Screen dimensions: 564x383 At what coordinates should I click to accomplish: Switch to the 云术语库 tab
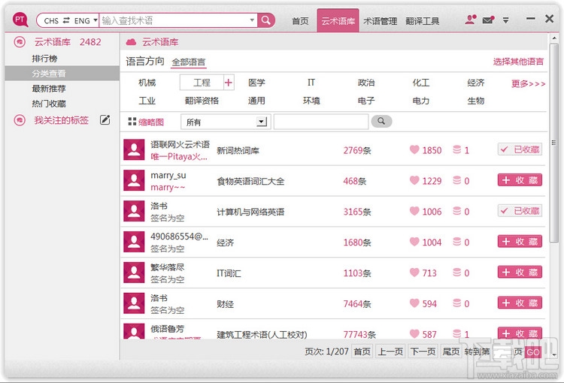coord(338,21)
